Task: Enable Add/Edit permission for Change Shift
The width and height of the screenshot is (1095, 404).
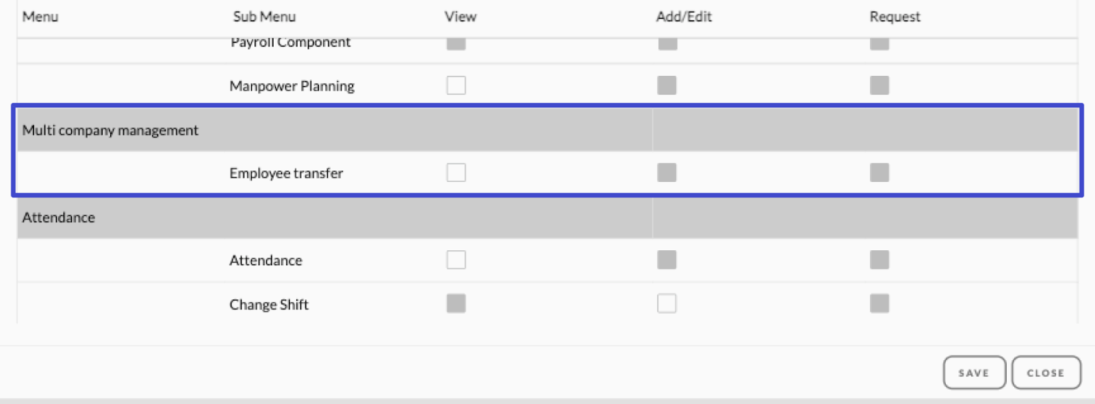Action: click(667, 304)
